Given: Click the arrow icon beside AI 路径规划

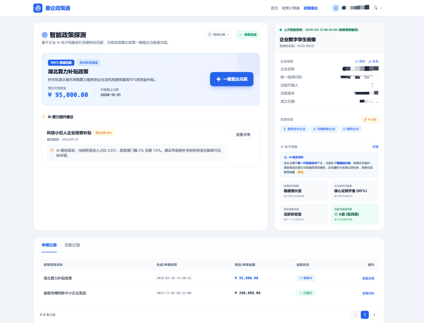Looking at the screenshot, I should (x=52, y=150).
